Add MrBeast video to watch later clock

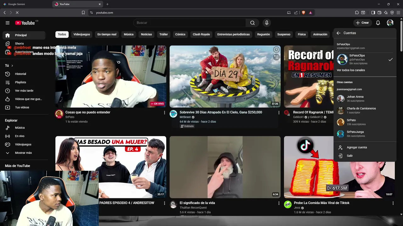(276, 50)
